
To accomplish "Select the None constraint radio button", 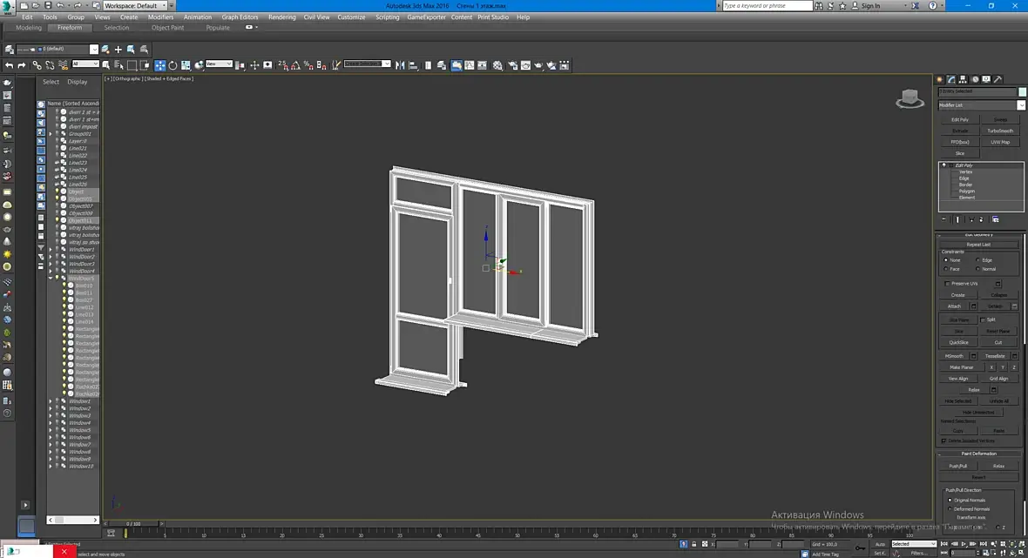I will [x=946, y=260].
